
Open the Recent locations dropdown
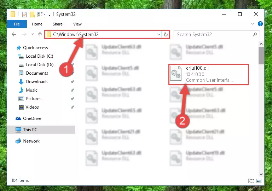click(x=33, y=34)
